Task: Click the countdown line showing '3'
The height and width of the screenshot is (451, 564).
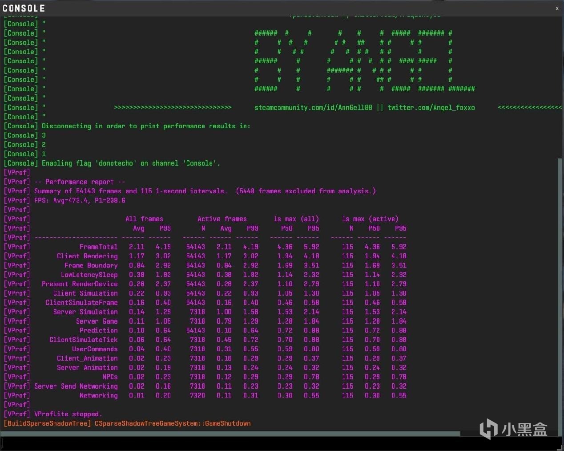Action: pos(24,135)
